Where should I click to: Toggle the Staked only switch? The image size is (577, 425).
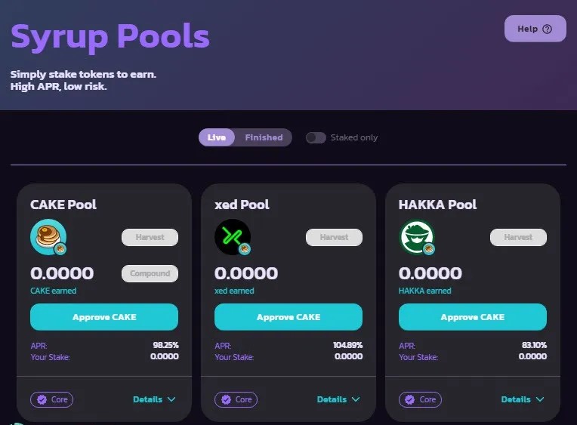pyautogui.click(x=316, y=137)
